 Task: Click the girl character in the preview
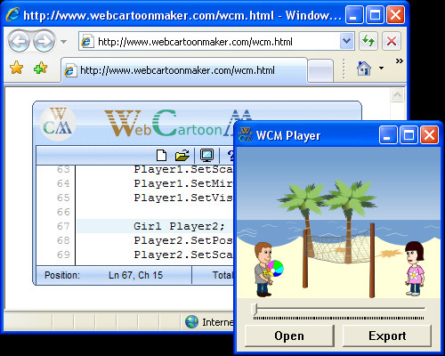(x=415, y=269)
